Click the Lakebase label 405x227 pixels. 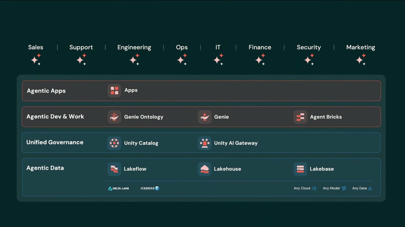coord(322,169)
